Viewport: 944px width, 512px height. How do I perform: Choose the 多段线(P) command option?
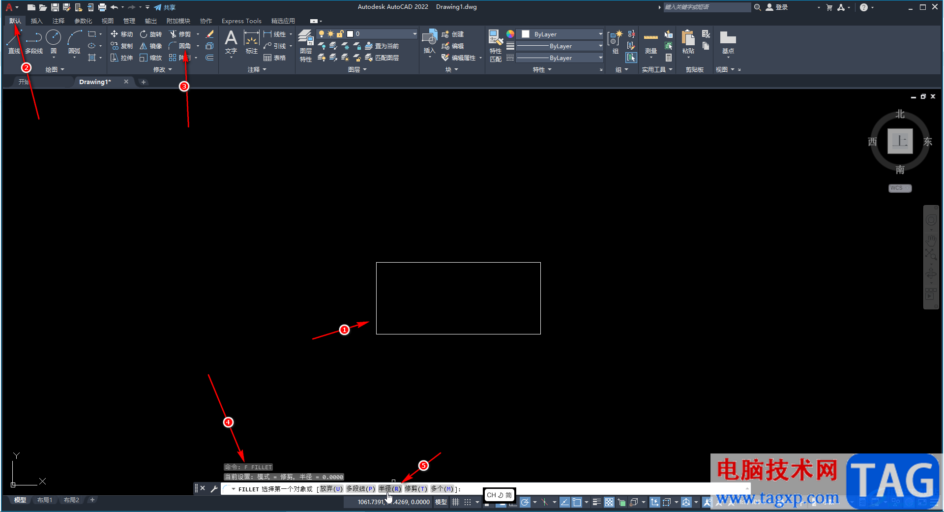coord(361,489)
